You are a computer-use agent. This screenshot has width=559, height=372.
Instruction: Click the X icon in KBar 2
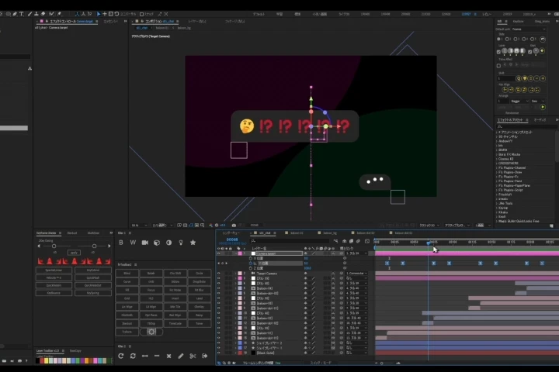pyautogui.click(x=169, y=356)
